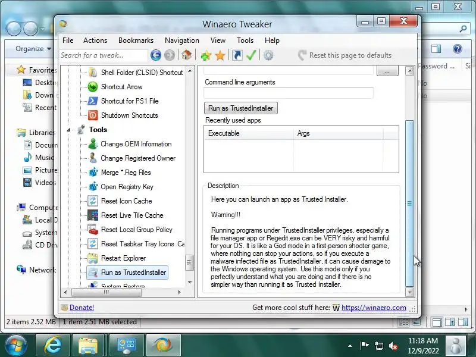Select Reset Live Tile Cache tree item
This screenshot has width=476, height=357.
pos(132,215)
